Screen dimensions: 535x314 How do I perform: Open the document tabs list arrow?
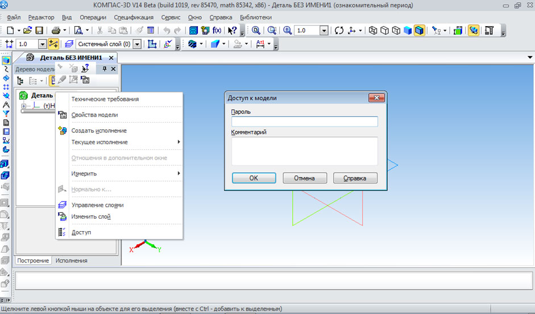point(530,57)
